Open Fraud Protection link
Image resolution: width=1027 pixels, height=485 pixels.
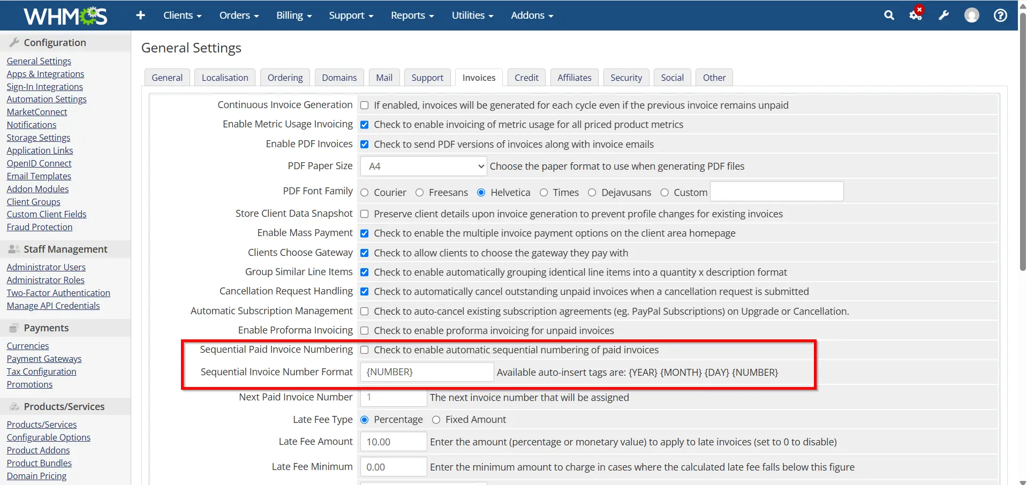[40, 227]
